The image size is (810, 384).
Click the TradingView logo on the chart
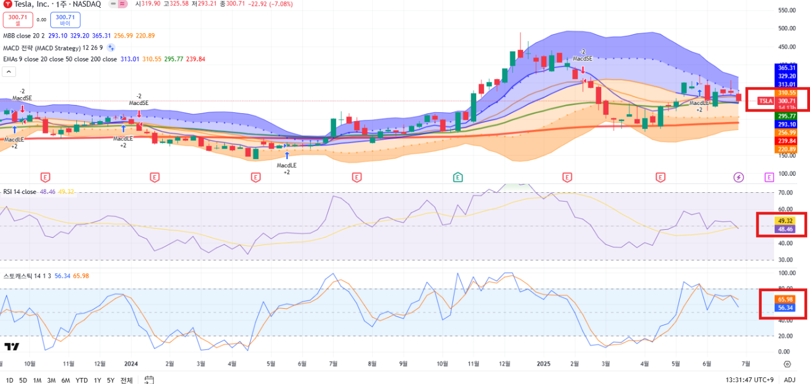point(12,347)
